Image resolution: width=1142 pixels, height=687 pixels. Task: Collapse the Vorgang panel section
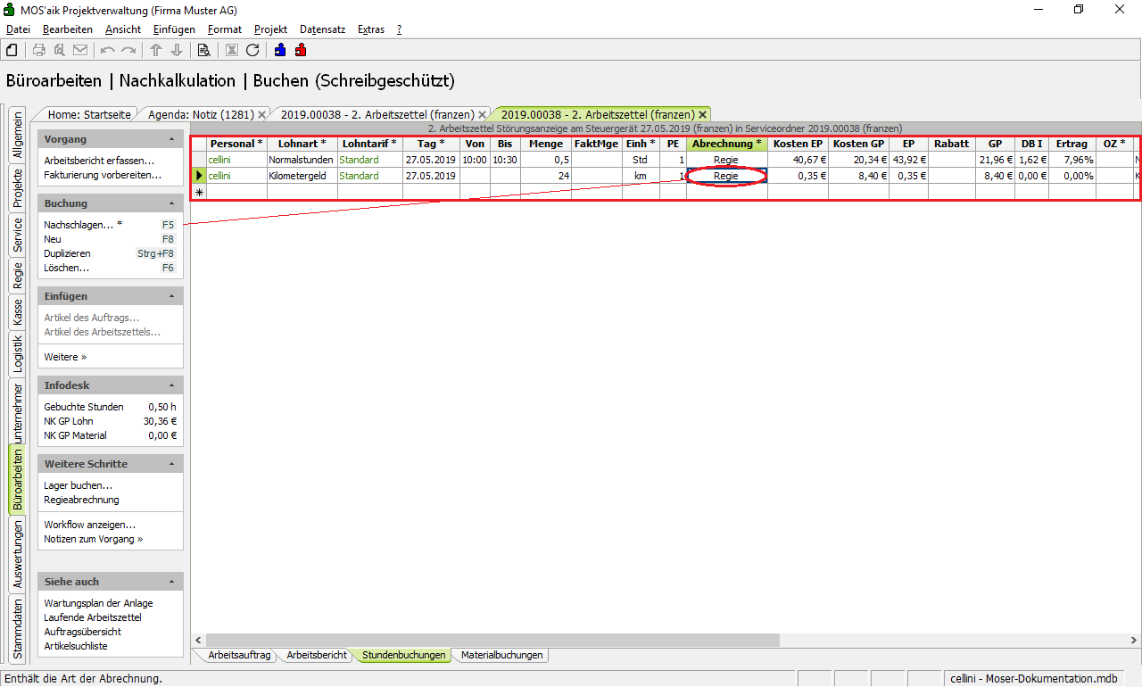point(172,140)
